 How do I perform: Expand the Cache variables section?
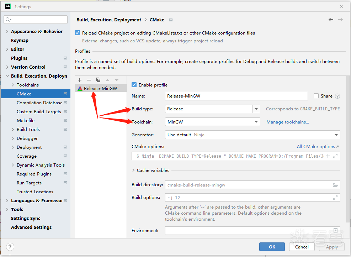point(134,171)
